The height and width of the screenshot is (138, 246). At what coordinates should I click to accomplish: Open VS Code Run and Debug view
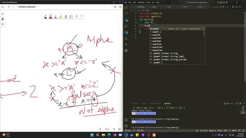[126, 26]
